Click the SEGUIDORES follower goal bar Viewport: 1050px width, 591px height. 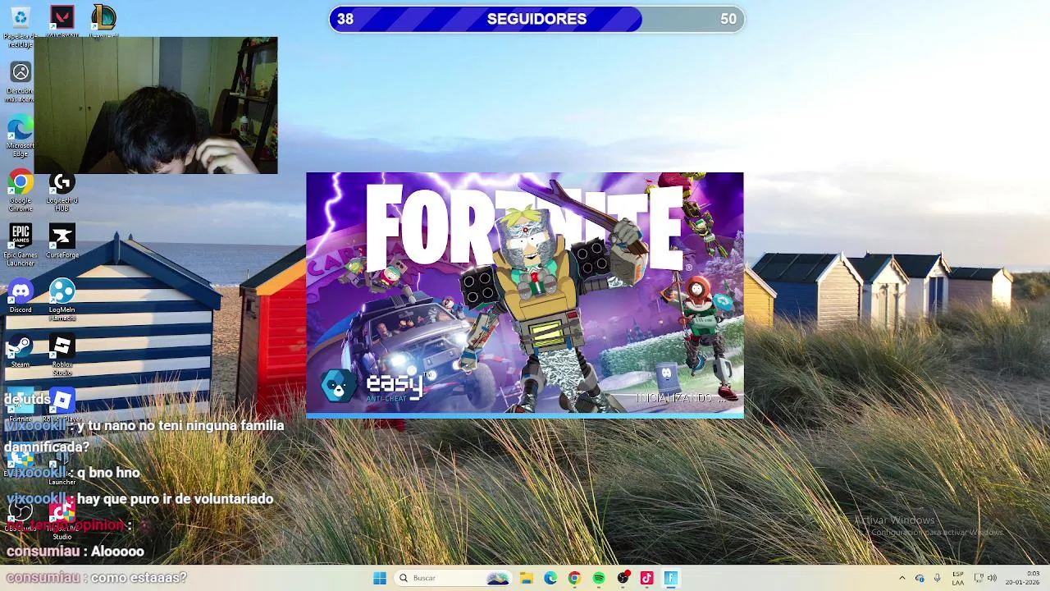click(x=536, y=19)
